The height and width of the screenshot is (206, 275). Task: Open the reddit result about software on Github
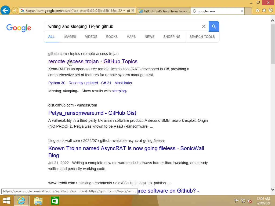click(168, 191)
